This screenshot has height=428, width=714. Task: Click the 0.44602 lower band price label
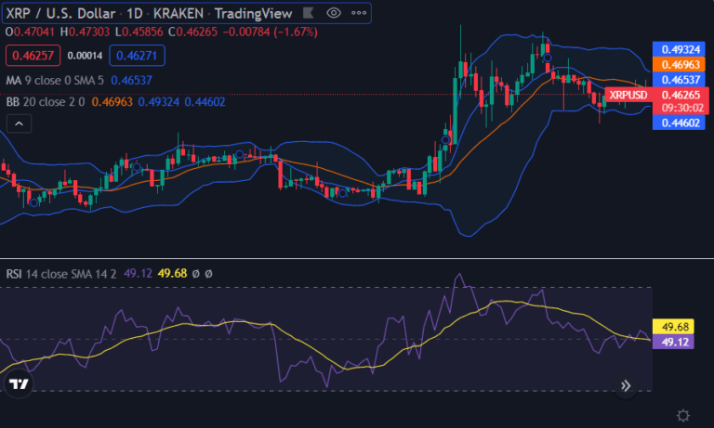[679, 123]
